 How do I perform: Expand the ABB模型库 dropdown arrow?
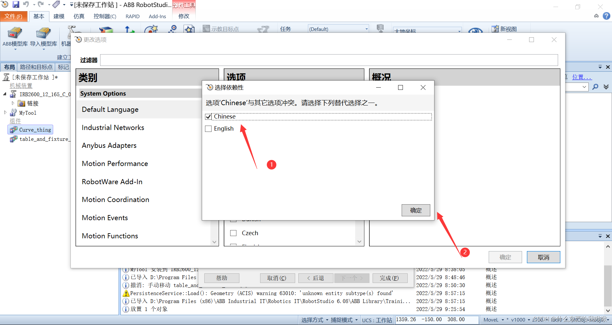click(15, 50)
